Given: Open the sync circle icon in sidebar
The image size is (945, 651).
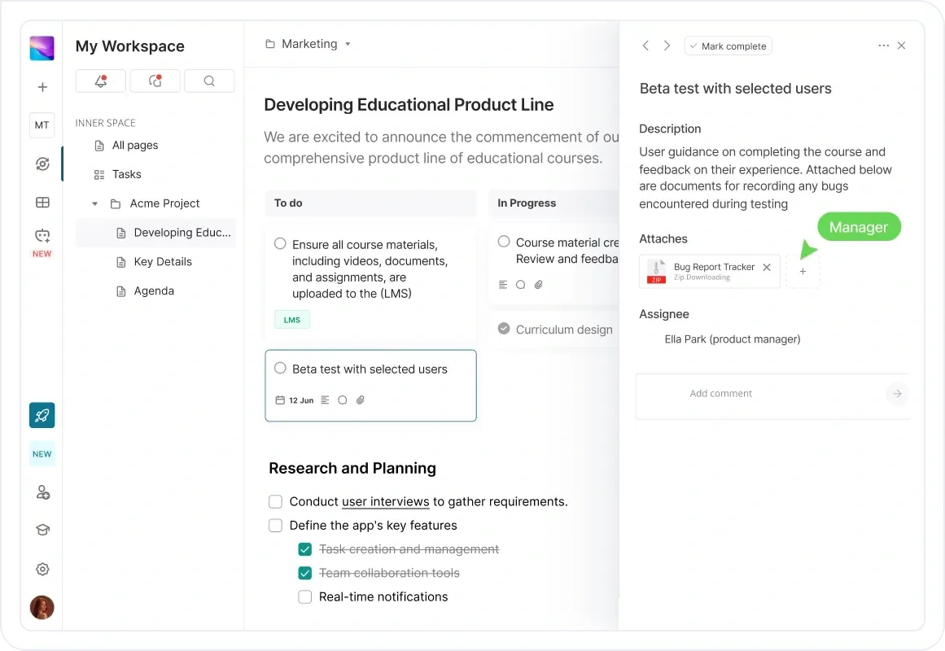Looking at the screenshot, I should pyautogui.click(x=42, y=164).
